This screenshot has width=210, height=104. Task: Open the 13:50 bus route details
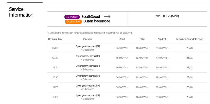55,68
